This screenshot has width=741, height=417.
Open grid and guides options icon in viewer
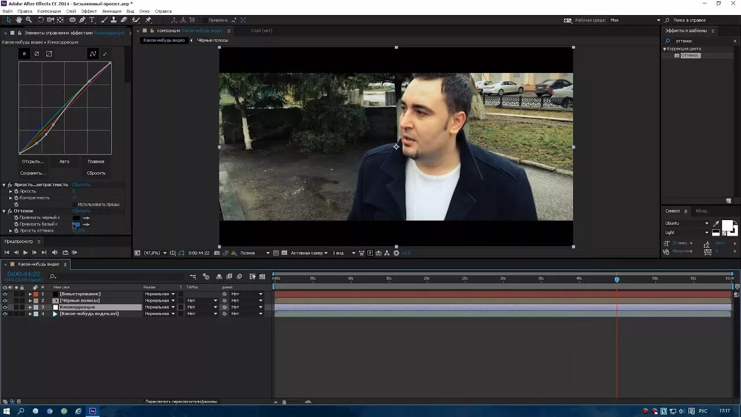click(173, 253)
